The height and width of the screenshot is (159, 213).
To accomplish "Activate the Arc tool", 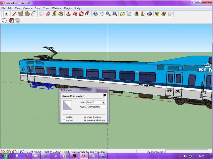I will point(34,14).
